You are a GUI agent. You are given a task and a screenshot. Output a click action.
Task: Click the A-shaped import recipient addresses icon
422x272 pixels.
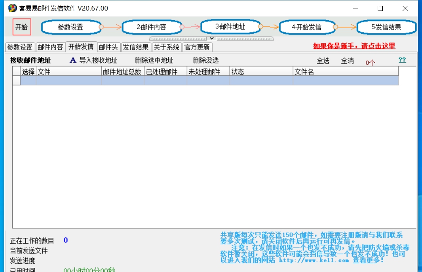(73, 60)
